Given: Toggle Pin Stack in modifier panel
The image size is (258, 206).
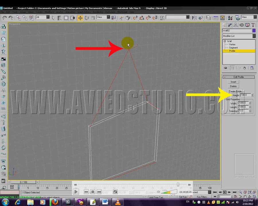Looking at the screenshot, I should point(225,68).
